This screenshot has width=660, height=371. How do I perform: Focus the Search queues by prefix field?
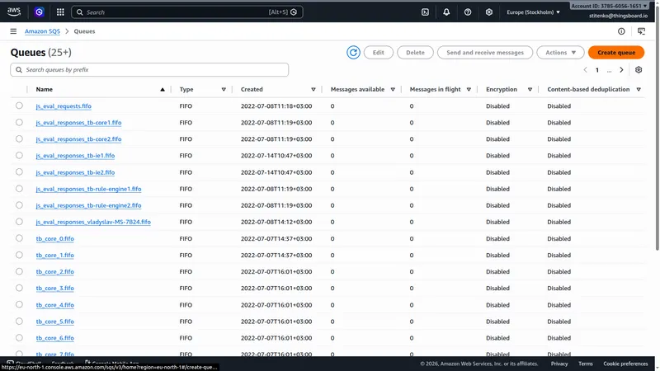tap(149, 70)
